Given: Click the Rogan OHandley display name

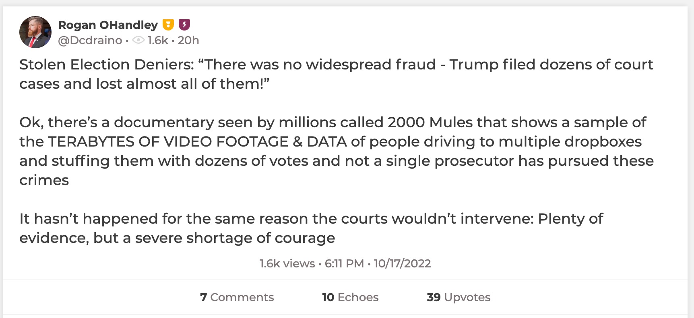Looking at the screenshot, I should (x=108, y=24).
